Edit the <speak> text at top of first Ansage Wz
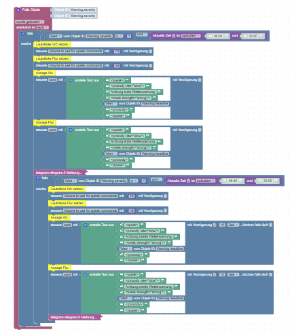This screenshot has height=334, width=292. click(117, 80)
